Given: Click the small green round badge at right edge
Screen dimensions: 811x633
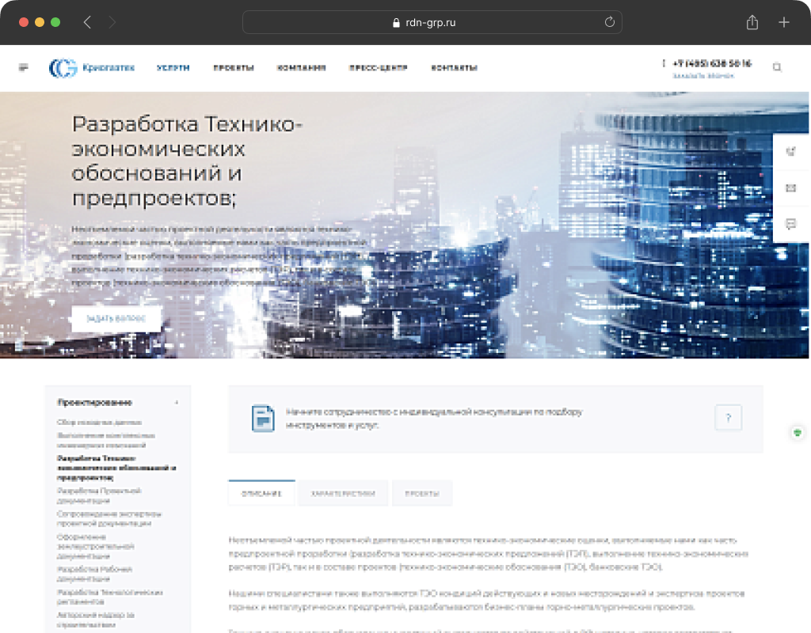Looking at the screenshot, I should coord(798,433).
